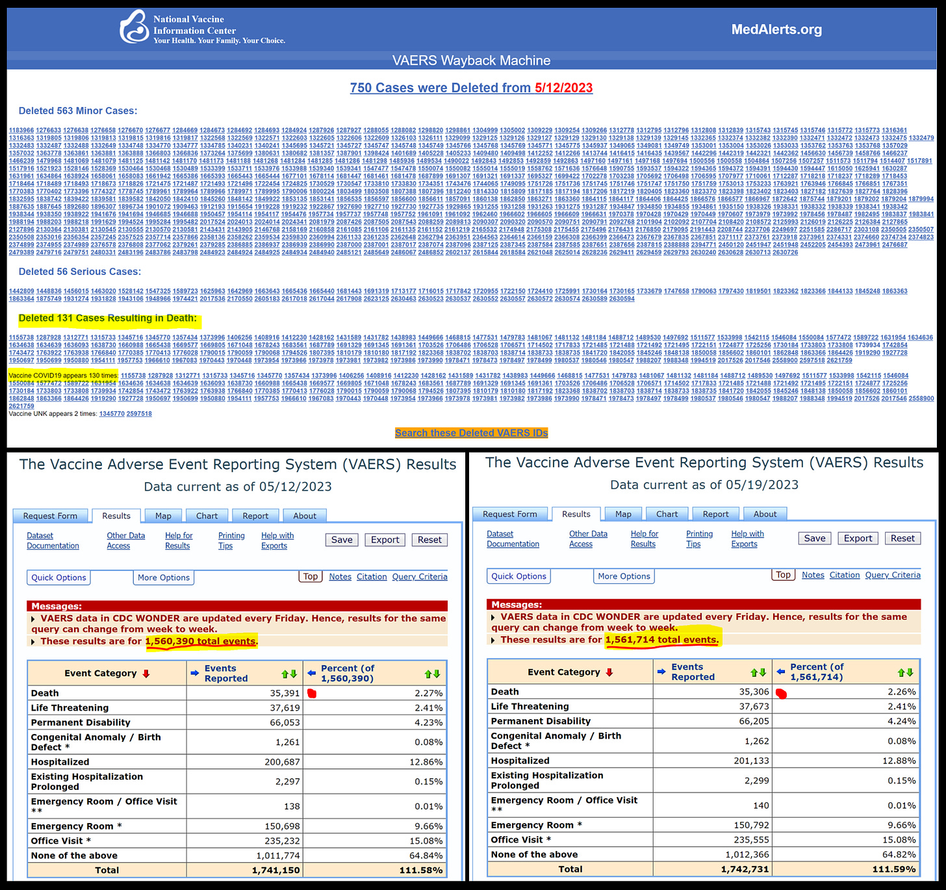Select Results tab in 05/12/2023 panel
Screen dimensions: 946x890
click(x=116, y=516)
